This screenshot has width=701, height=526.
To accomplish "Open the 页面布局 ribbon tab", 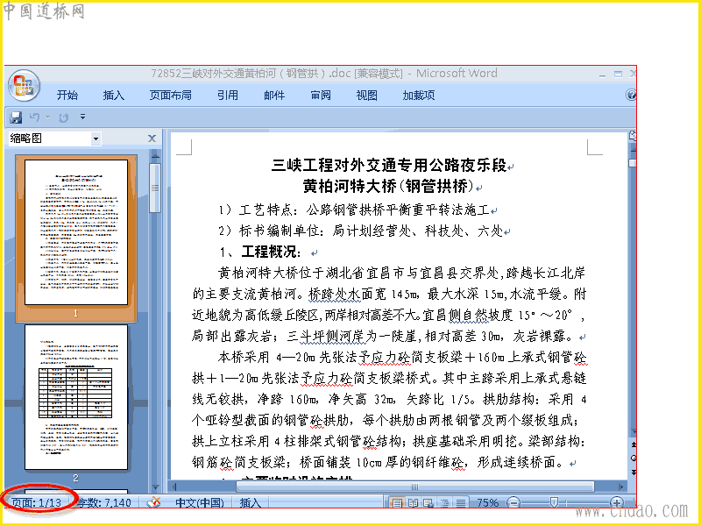I will [x=170, y=96].
